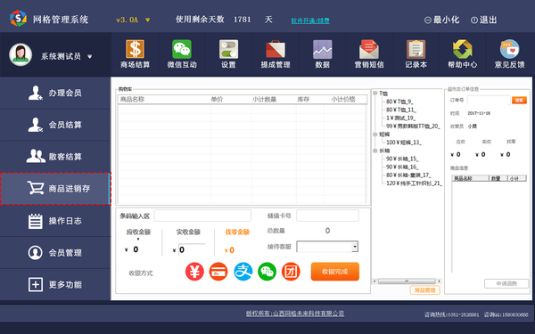Click the 小计 header in order items table

click(x=516, y=178)
